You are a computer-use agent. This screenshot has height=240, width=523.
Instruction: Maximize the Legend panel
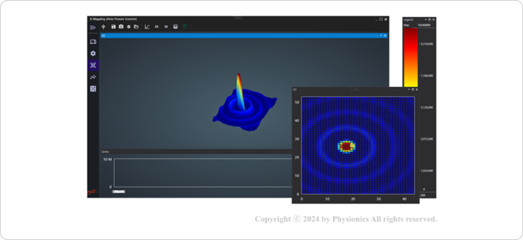click(x=429, y=19)
